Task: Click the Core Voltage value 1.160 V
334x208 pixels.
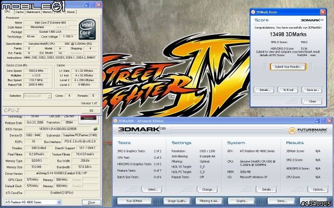Action: pos(68,36)
